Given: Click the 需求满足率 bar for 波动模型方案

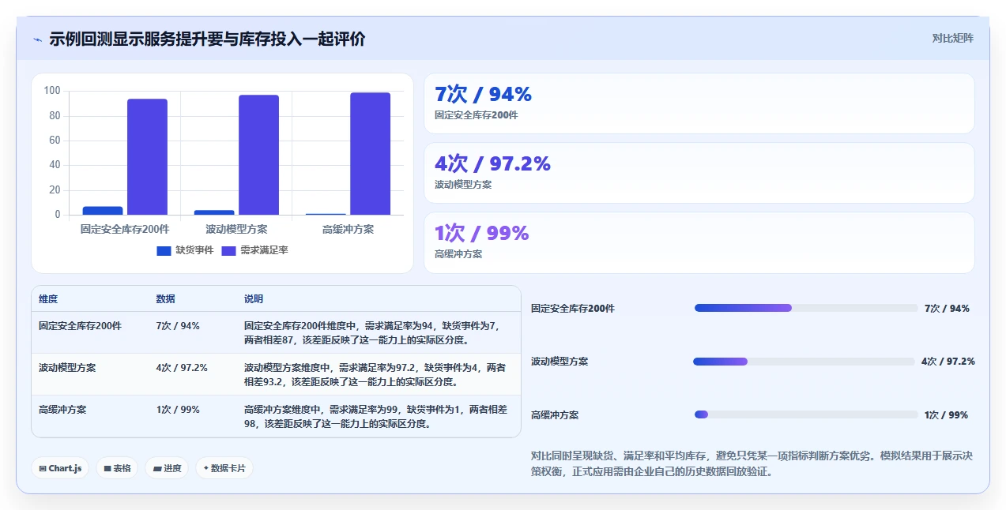Looking at the screenshot, I should [x=259, y=155].
